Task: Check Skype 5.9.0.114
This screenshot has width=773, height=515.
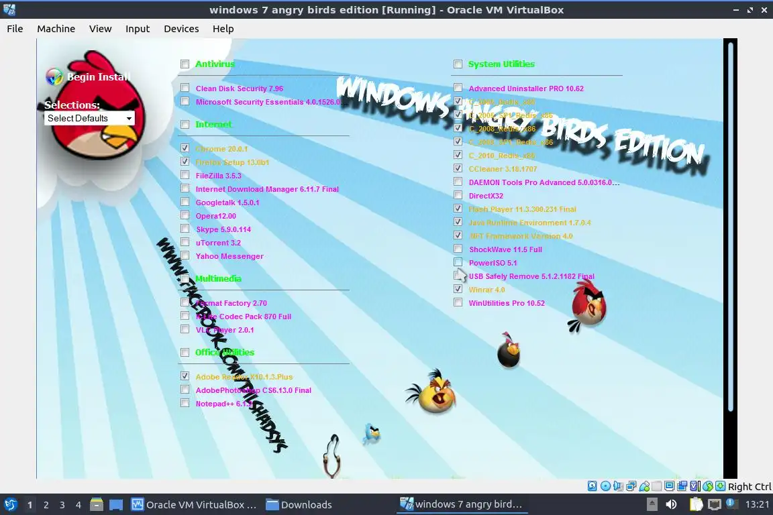Action: tap(185, 229)
